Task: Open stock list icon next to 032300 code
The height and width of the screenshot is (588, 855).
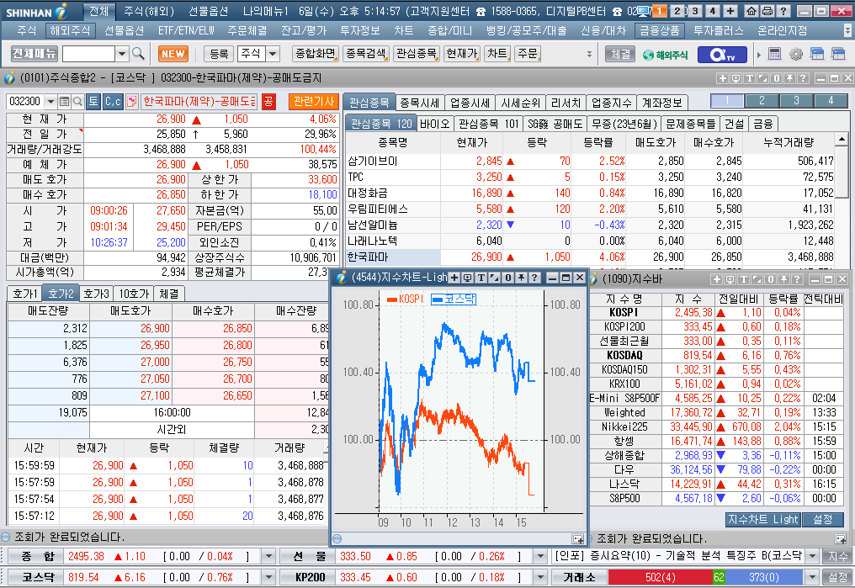Action: [64, 101]
